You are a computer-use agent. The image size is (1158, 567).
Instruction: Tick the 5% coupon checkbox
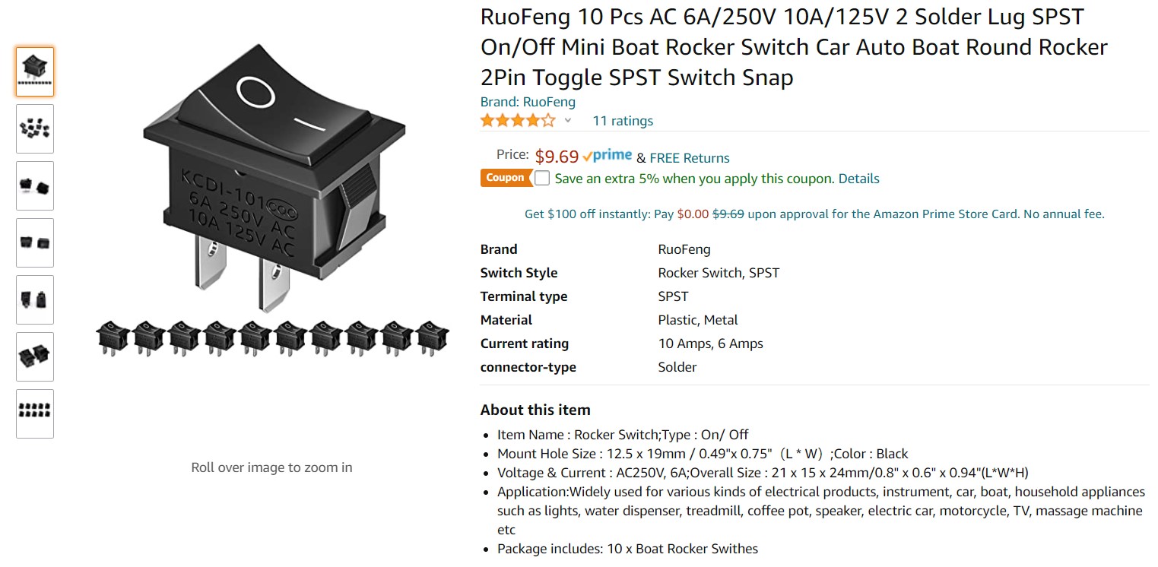(x=542, y=178)
